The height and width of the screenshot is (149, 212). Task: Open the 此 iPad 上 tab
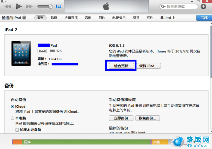pos(168,18)
